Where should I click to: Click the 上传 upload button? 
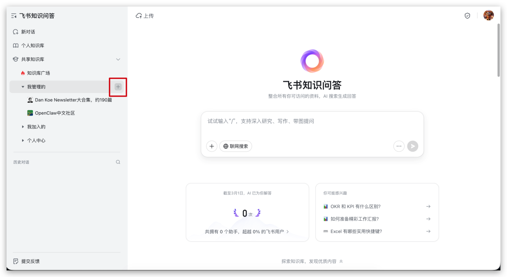click(x=145, y=16)
